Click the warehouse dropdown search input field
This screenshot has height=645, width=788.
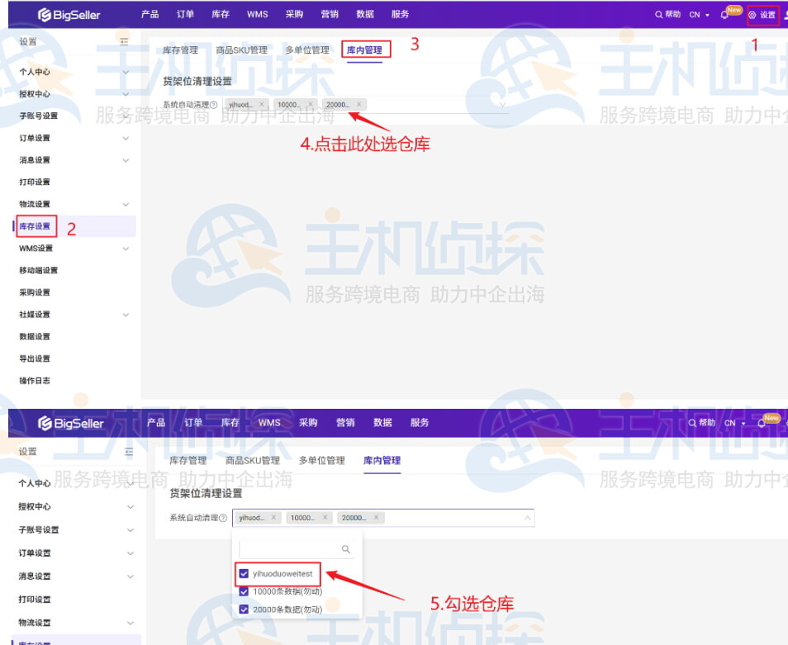[289, 548]
